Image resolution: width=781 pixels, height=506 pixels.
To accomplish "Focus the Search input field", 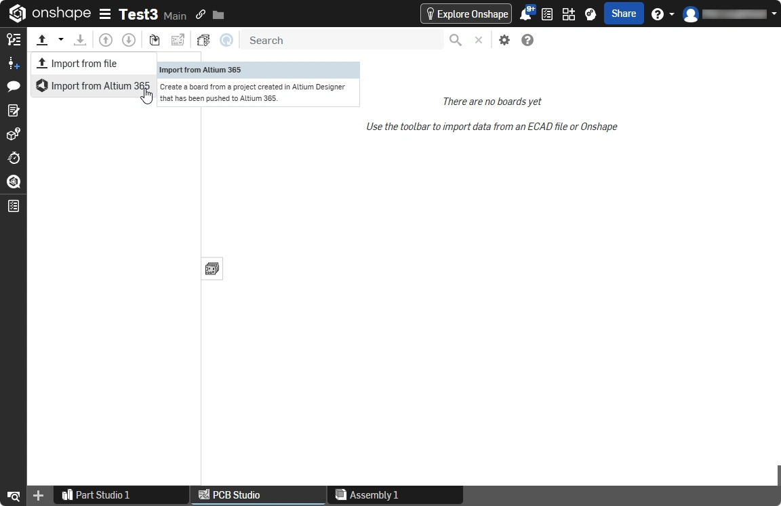I will [342, 40].
